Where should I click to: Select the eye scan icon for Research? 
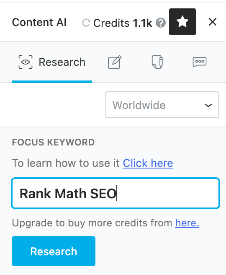[x=26, y=62]
